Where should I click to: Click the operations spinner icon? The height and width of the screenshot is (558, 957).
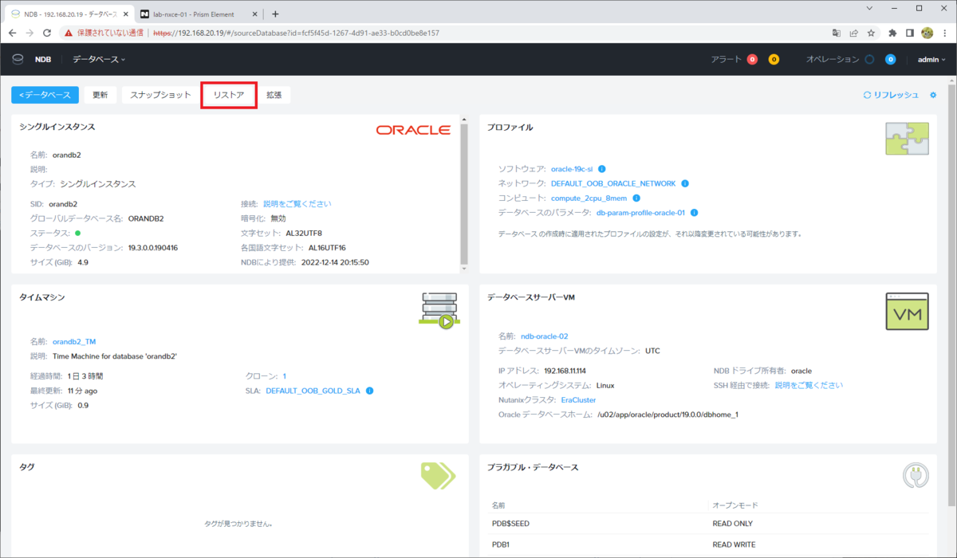click(x=869, y=59)
